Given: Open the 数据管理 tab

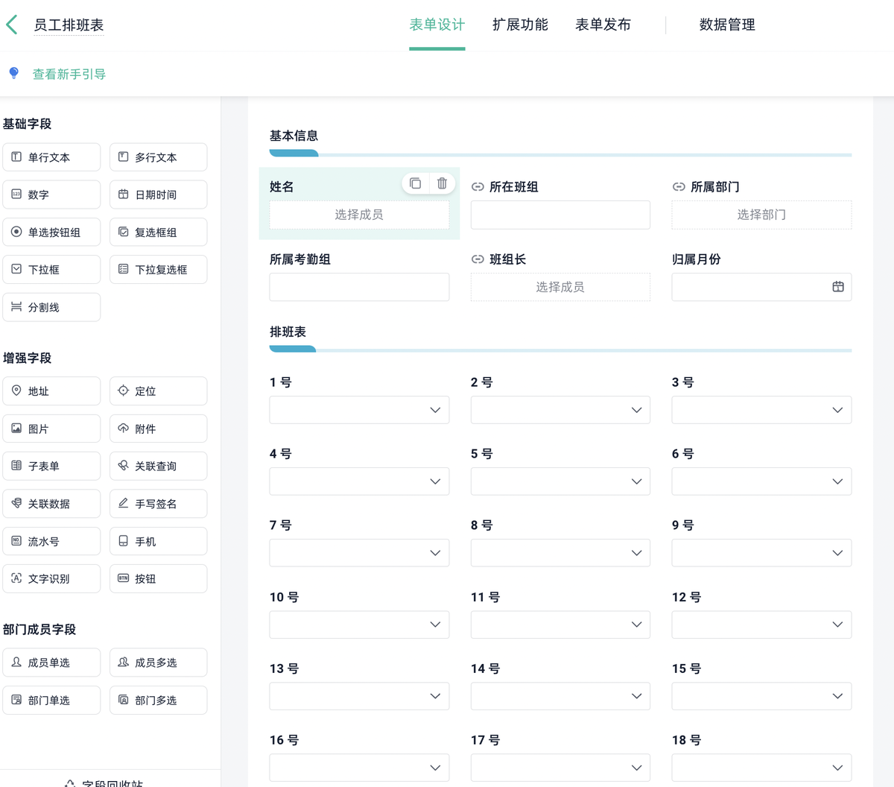Looking at the screenshot, I should click(726, 25).
